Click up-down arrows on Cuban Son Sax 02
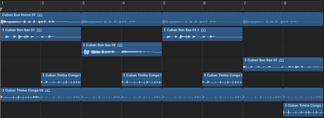 84,45
